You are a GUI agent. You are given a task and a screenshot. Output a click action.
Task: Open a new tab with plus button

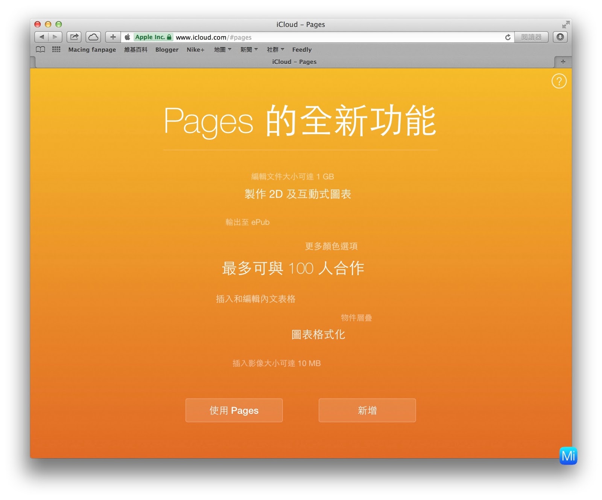563,62
